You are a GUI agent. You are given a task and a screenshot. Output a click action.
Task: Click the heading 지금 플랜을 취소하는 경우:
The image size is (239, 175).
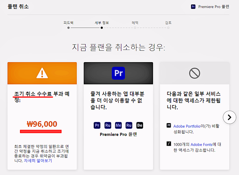118,47
